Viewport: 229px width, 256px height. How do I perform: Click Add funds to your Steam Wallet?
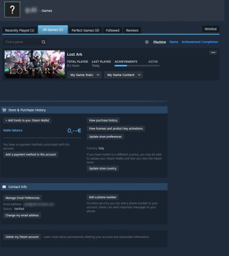(x=27, y=121)
